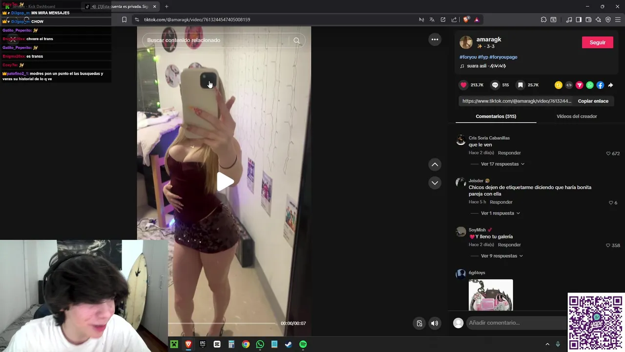Reply to Cris Soria Cabanillas comment
The image size is (625, 352).
click(509, 153)
